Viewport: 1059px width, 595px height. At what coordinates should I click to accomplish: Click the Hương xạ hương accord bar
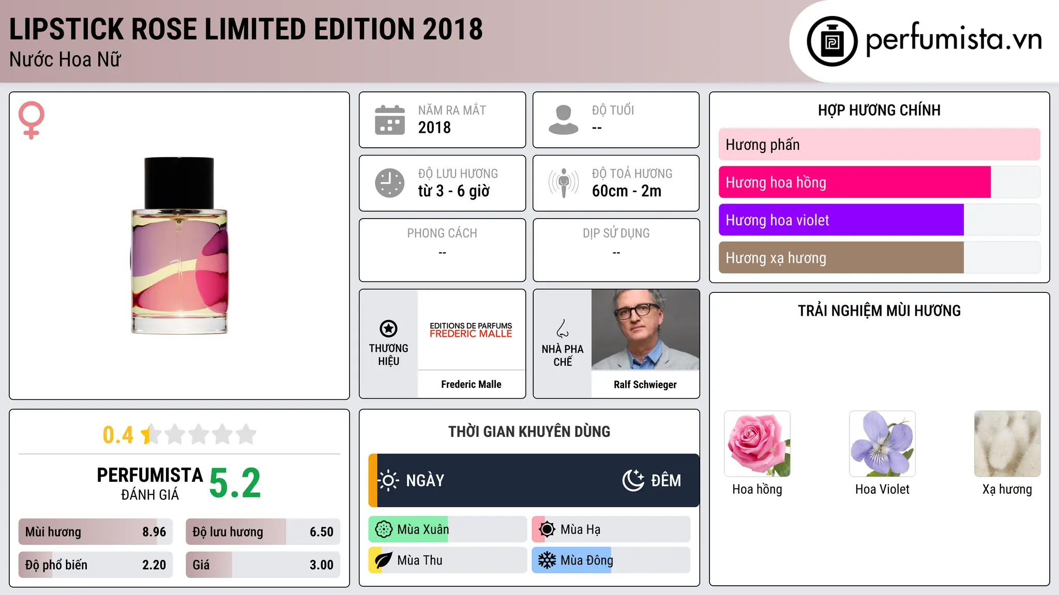click(879, 258)
